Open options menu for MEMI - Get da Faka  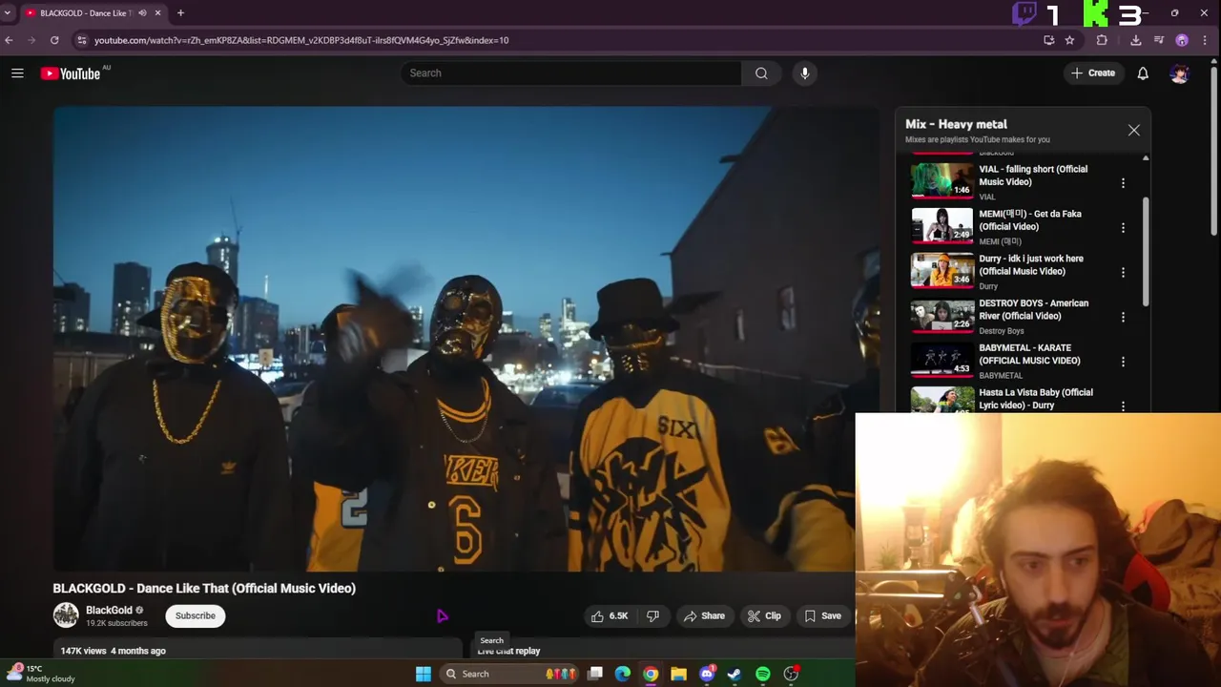click(1123, 227)
